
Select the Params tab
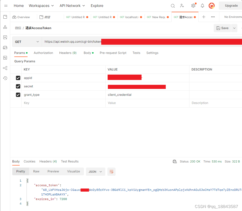[x=21, y=53]
